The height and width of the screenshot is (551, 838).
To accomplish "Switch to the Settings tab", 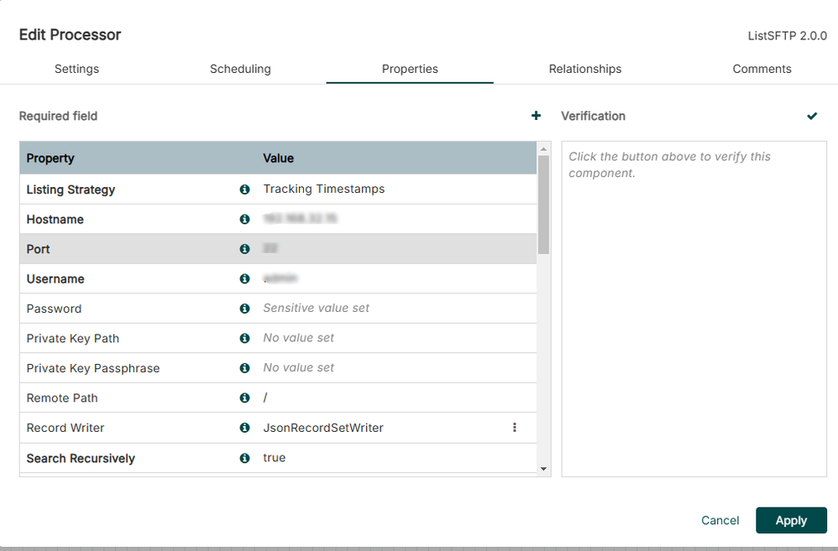I will click(76, 69).
